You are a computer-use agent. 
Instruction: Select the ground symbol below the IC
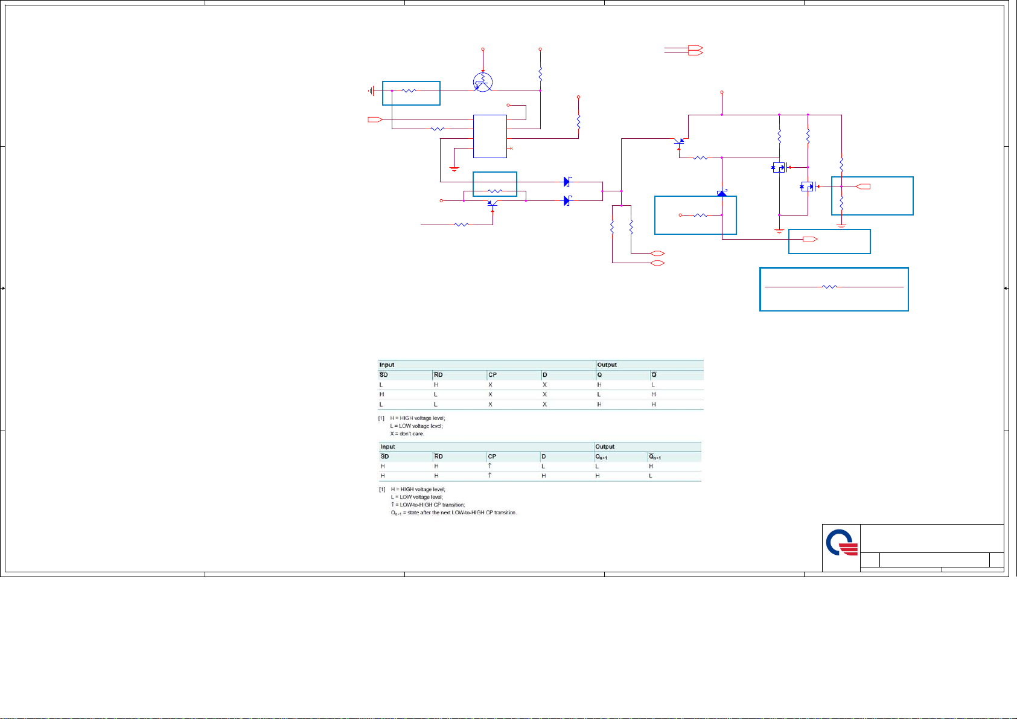454,169
